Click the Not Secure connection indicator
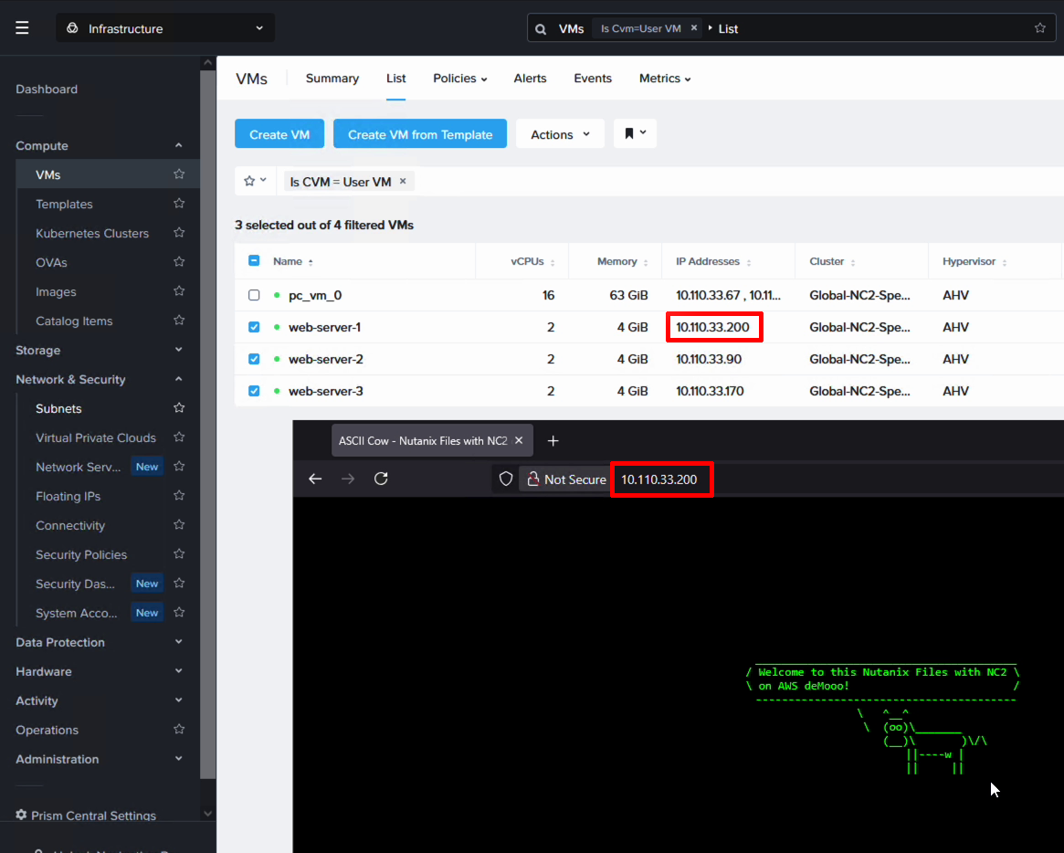 point(566,479)
